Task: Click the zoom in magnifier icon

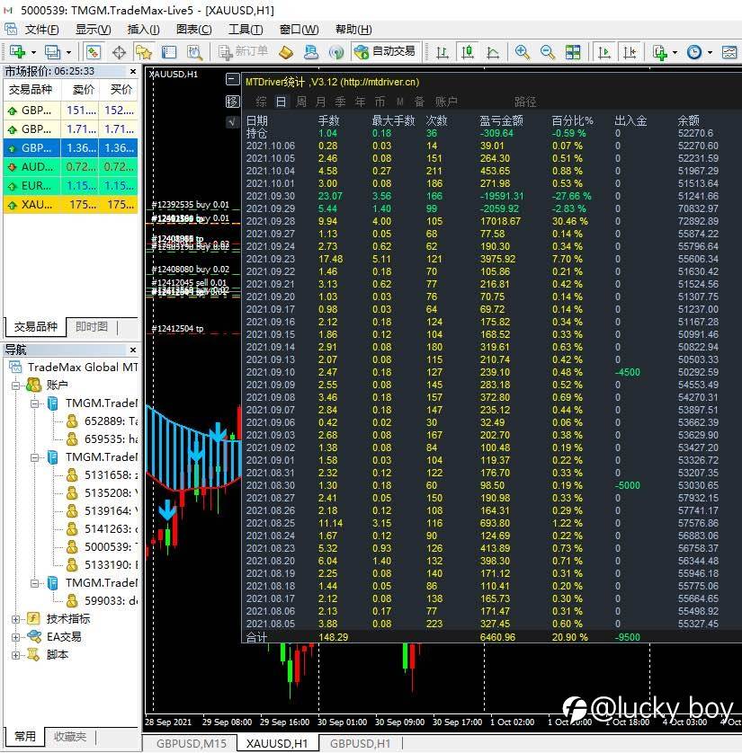Action: (522, 52)
